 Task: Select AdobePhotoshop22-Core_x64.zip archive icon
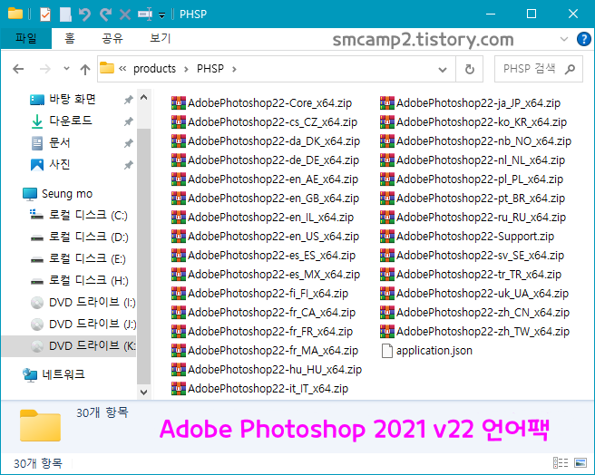179,102
